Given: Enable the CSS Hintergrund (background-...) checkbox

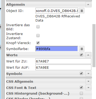Looking at the screenshot, I should tap(81, 93).
